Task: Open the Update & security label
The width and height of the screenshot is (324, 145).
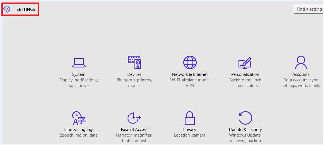Action: click(245, 130)
